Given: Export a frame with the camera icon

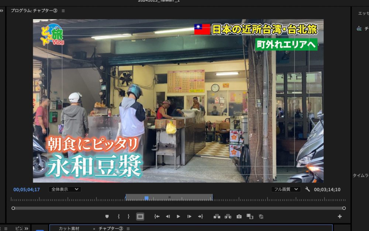Looking at the screenshot, I should coord(239,217).
